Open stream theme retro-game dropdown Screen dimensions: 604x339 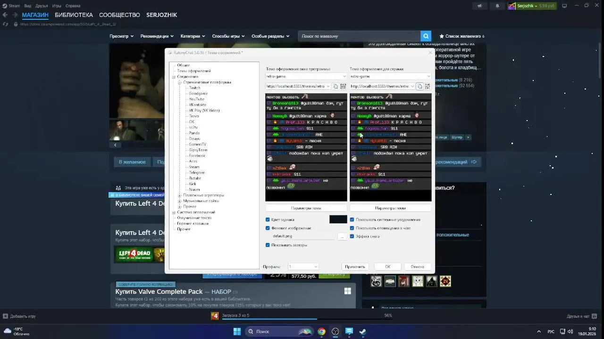pos(390,76)
